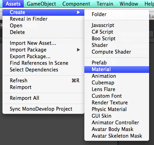
Task: Open the Assets menu in menu bar
Action: point(13,4)
